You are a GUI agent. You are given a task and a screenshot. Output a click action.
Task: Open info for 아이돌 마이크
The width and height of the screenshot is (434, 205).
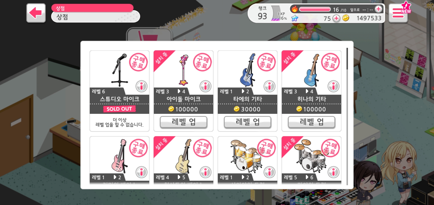tap(205, 86)
